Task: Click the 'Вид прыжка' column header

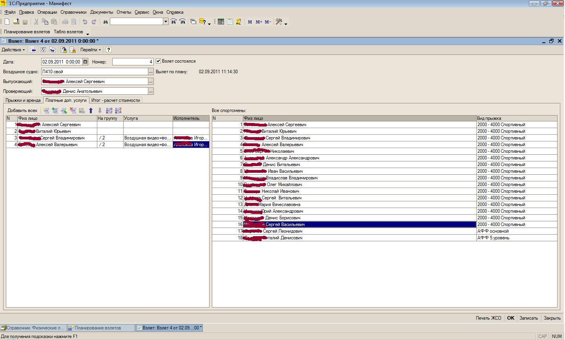Action: [x=517, y=118]
